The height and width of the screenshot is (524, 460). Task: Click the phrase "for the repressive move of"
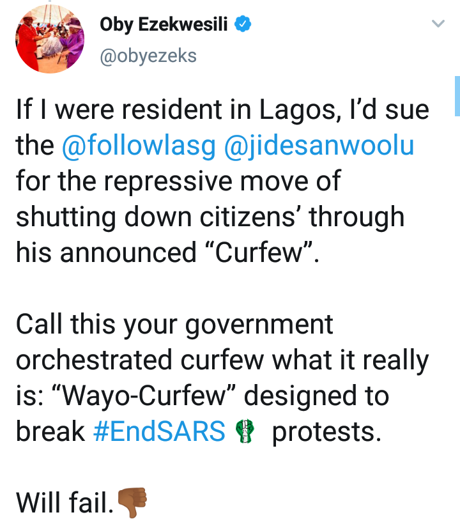178,181
